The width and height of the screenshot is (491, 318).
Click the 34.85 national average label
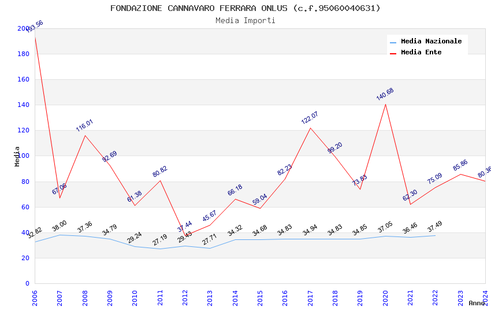click(360, 230)
